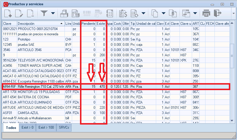Expand the filter dropdown arrow

[53, 13]
